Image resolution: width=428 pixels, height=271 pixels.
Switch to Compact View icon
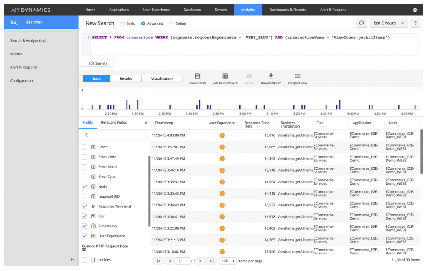pyautogui.click(x=297, y=76)
